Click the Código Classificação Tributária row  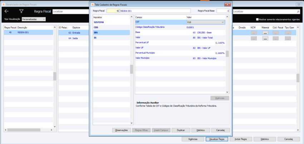180,27
